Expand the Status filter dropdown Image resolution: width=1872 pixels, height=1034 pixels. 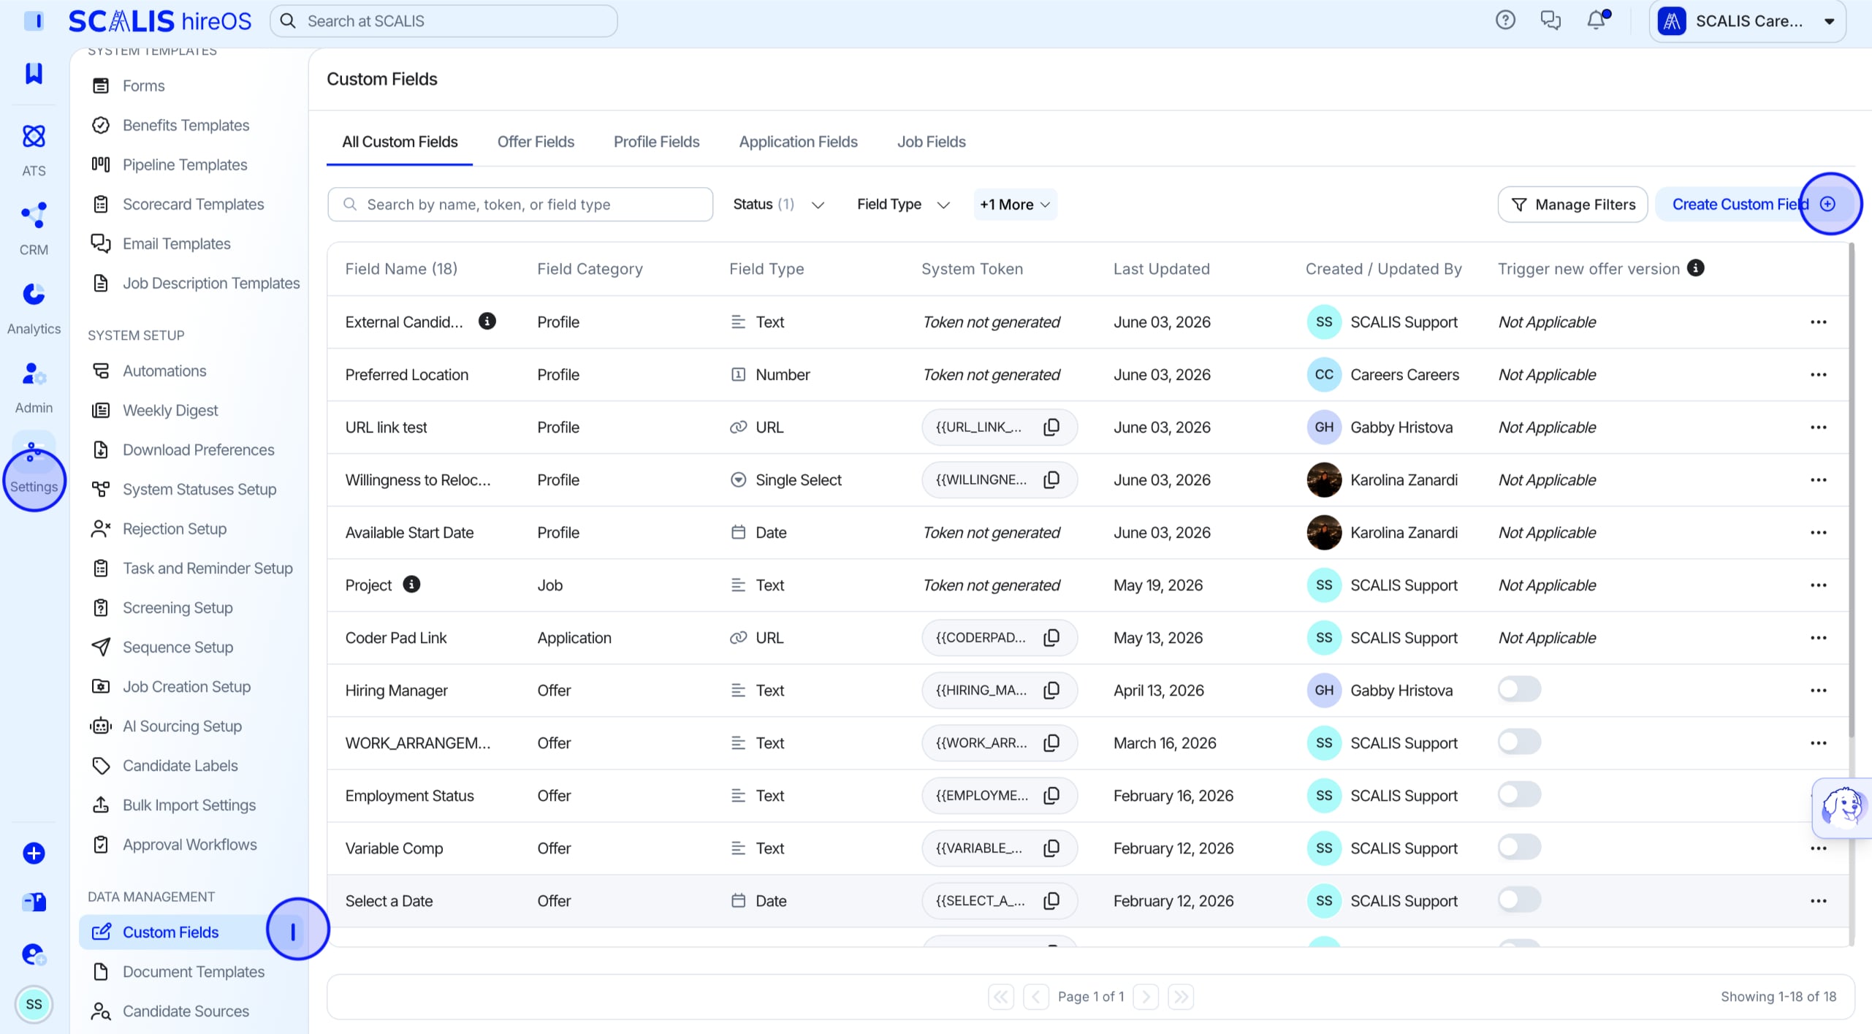779,205
